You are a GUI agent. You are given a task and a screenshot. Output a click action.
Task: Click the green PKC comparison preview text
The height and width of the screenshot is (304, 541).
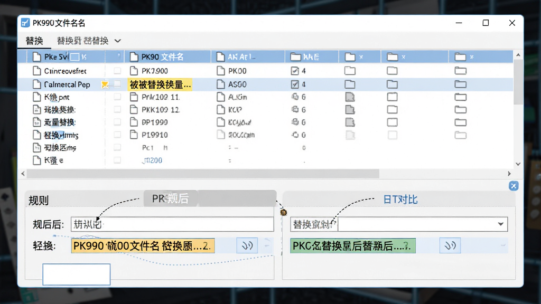point(352,246)
